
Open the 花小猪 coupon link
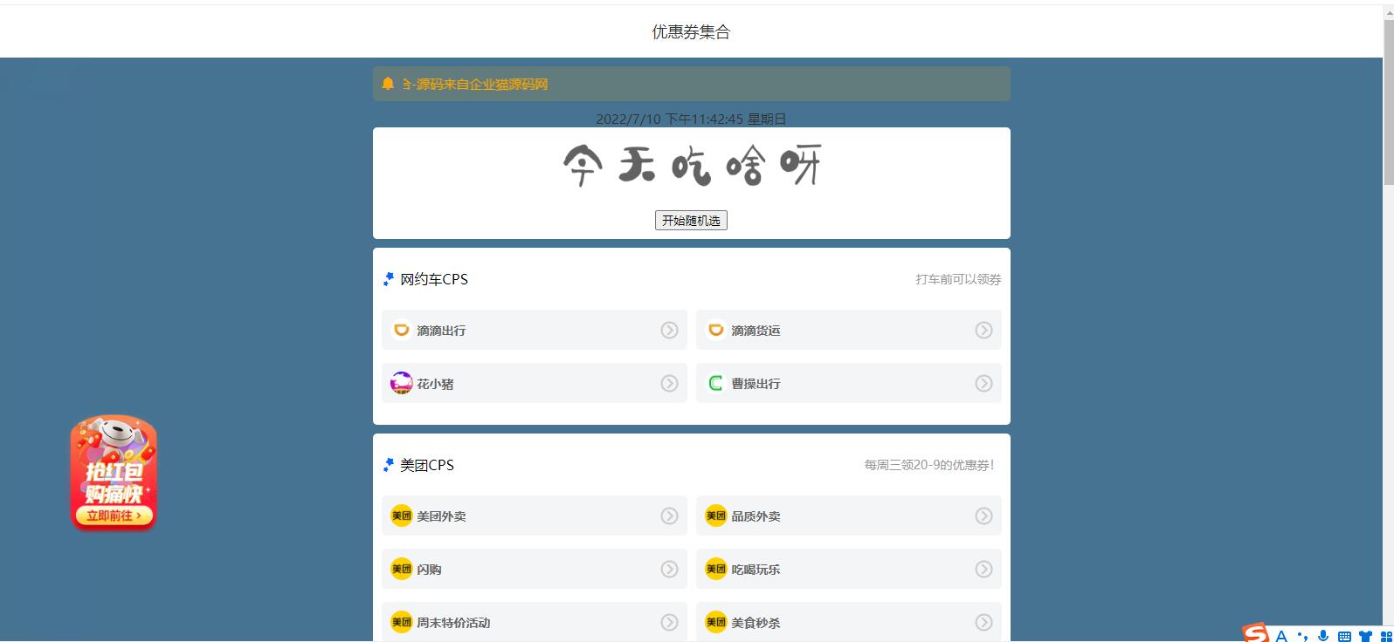coord(535,383)
